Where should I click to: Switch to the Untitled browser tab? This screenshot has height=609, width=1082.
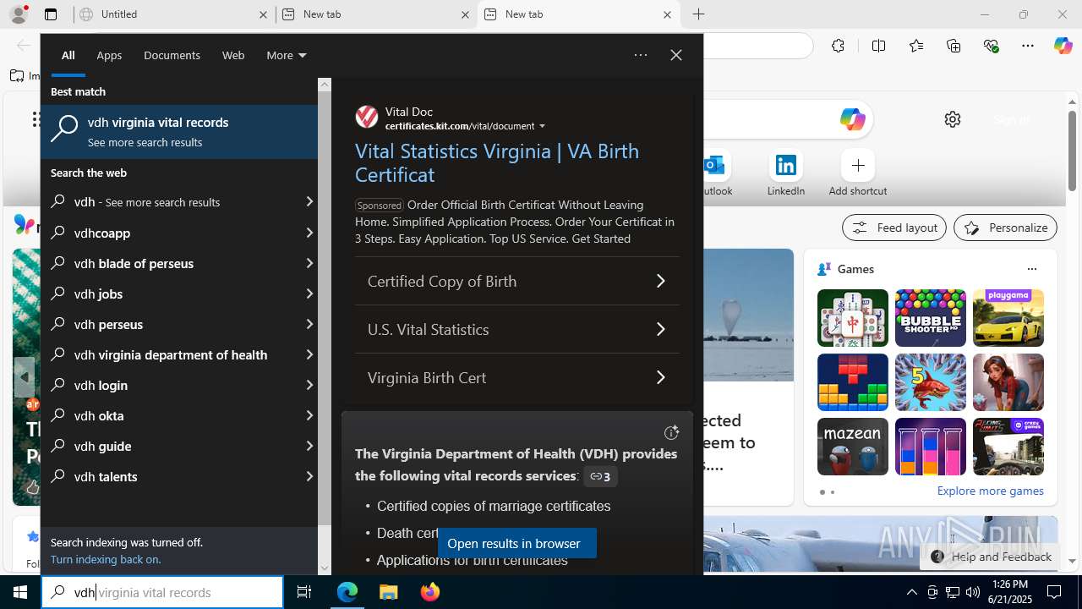point(172,14)
